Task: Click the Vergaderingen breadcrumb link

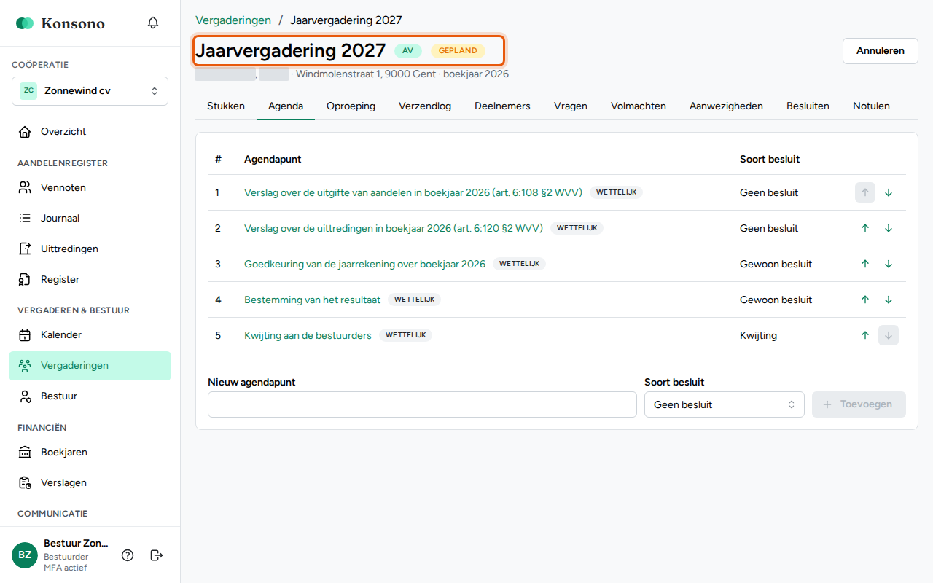Action: click(233, 20)
